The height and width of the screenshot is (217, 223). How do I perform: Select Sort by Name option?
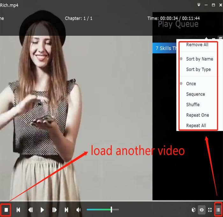click(x=199, y=59)
